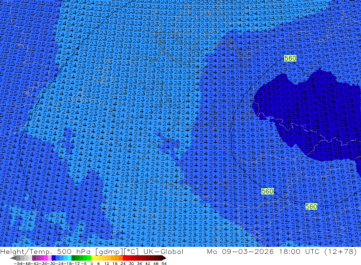Click the lowest 560 contour label

coord(311,206)
